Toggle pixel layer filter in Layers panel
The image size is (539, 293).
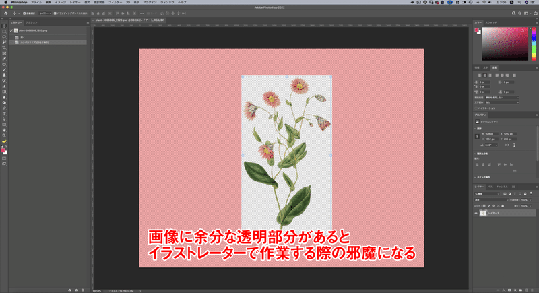[x=505, y=194]
